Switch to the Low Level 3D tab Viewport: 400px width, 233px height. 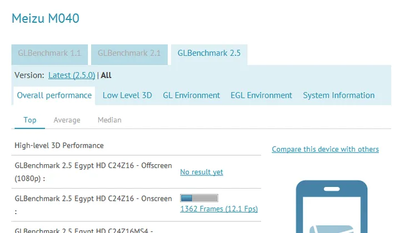click(x=127, y=95)
